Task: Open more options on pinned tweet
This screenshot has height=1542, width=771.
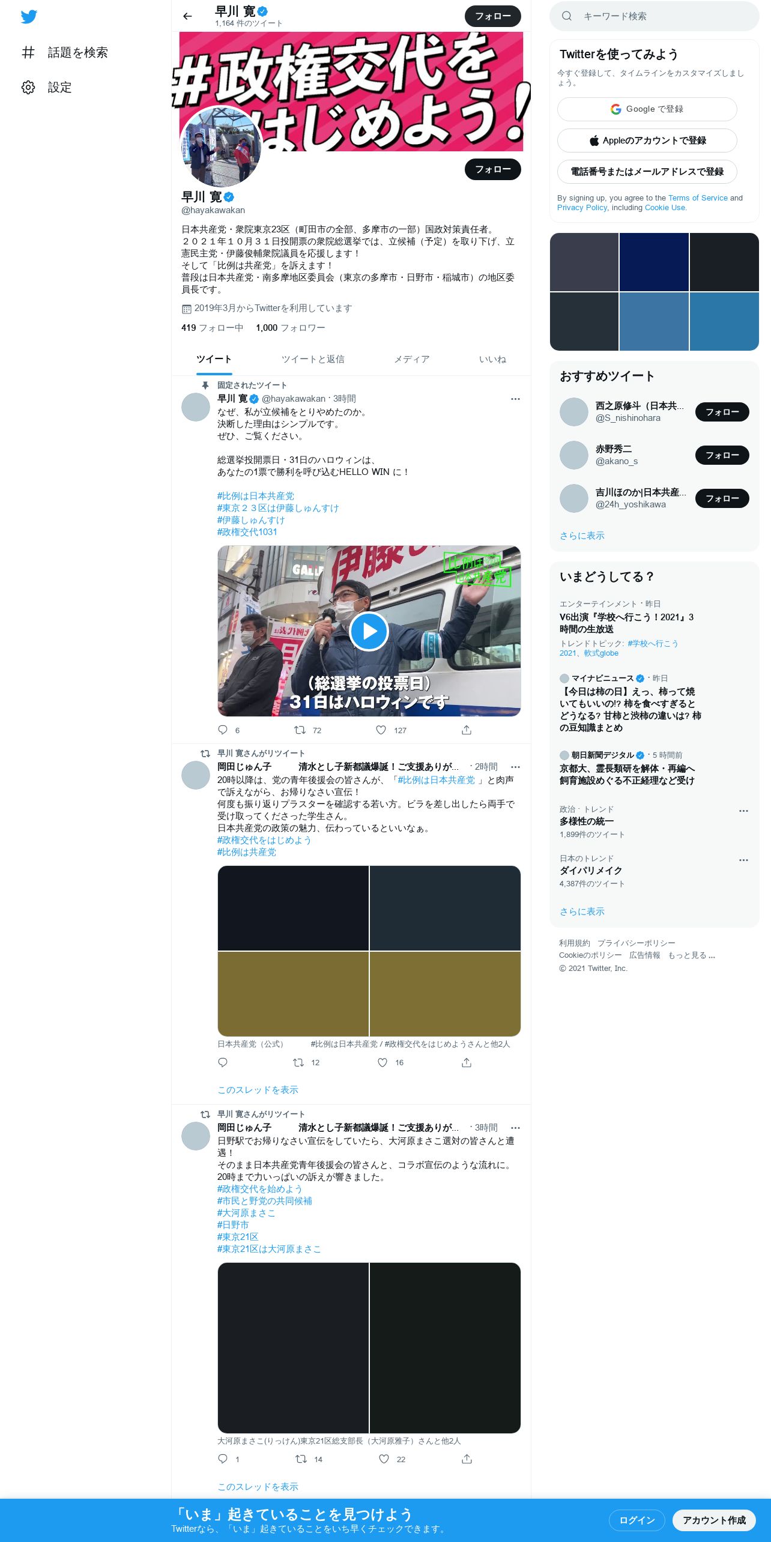Action: [515, 399]
